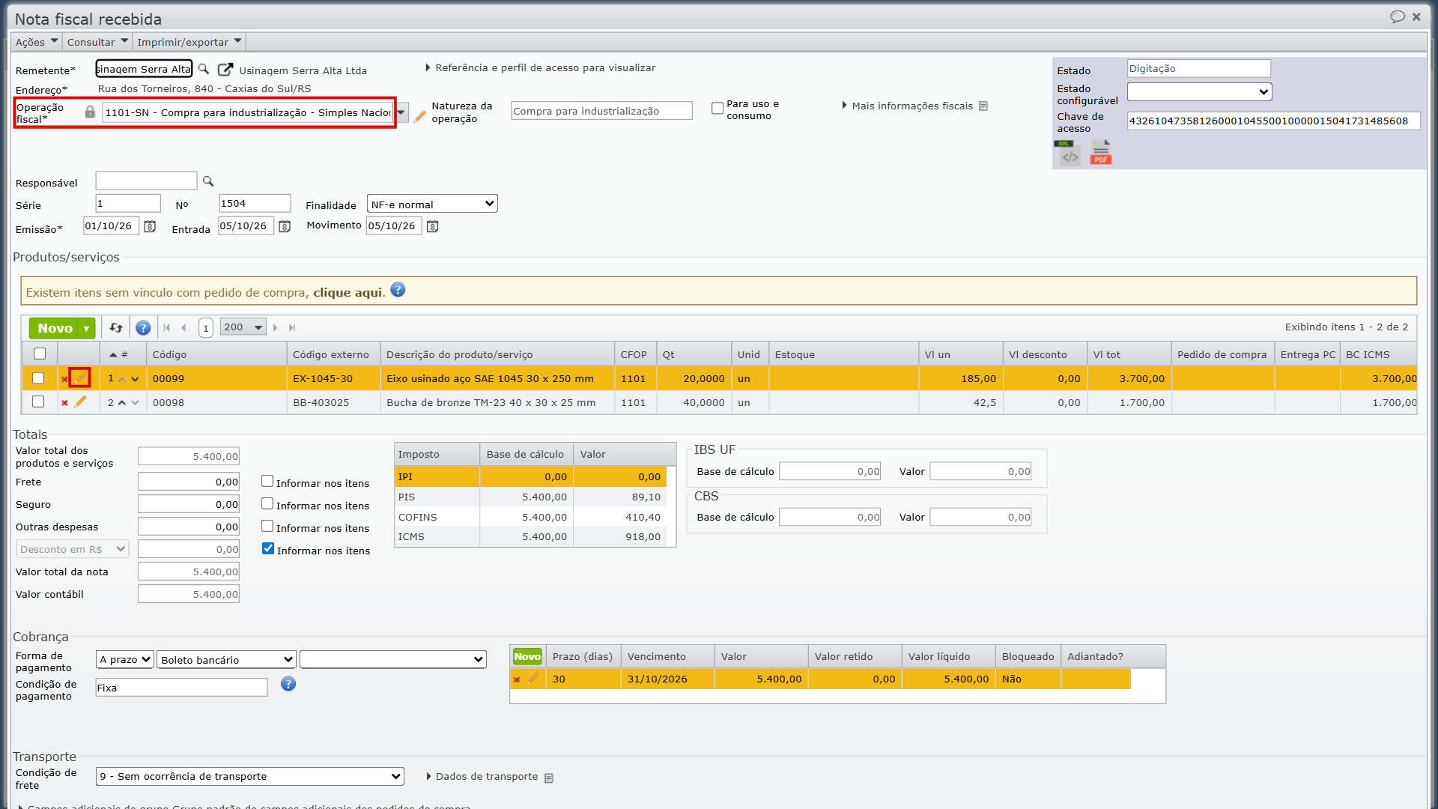This screenshot has height=809, width=1438.
Task: Open the Boleto bancário dropdown
Action: tap(226, 659)
